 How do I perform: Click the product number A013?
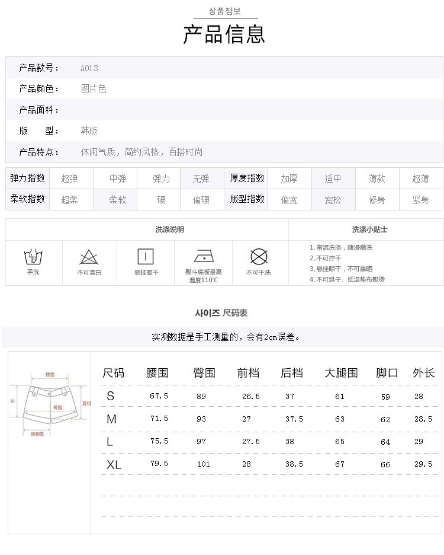pyautogui.click(x=89, y=68)
